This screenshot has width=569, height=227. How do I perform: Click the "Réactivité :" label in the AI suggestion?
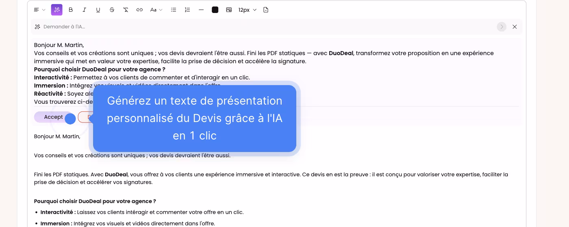coord(50,94)
